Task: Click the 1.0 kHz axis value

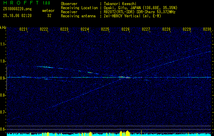Action: 2,61
